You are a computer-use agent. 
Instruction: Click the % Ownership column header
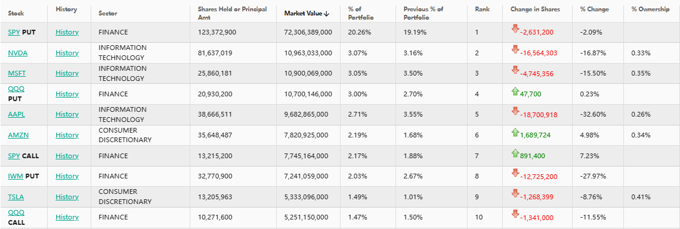click(651, 10)
